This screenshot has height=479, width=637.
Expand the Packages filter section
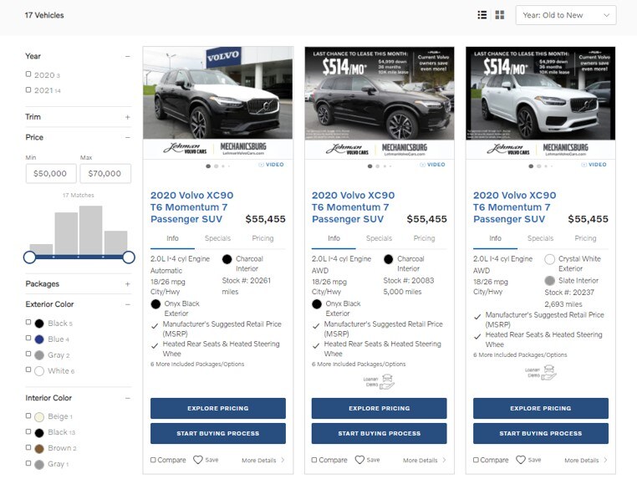pyautogui.click(x=128, y=284)
